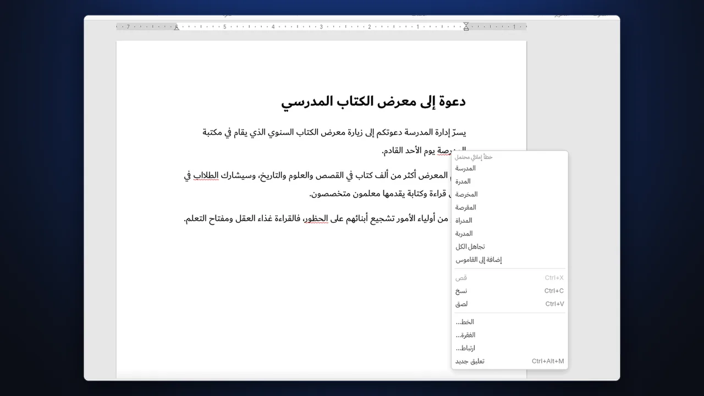Open the الخط... font dialog entry
Viewport: 704px width, 396px height.
(510, 322)
